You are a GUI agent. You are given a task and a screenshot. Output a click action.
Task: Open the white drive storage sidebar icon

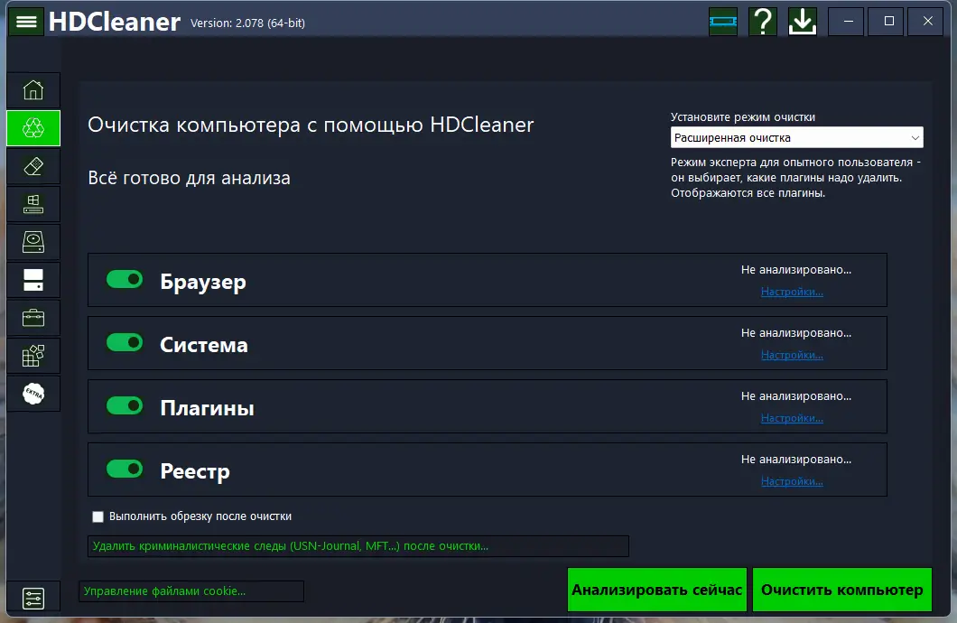[33, 280]
